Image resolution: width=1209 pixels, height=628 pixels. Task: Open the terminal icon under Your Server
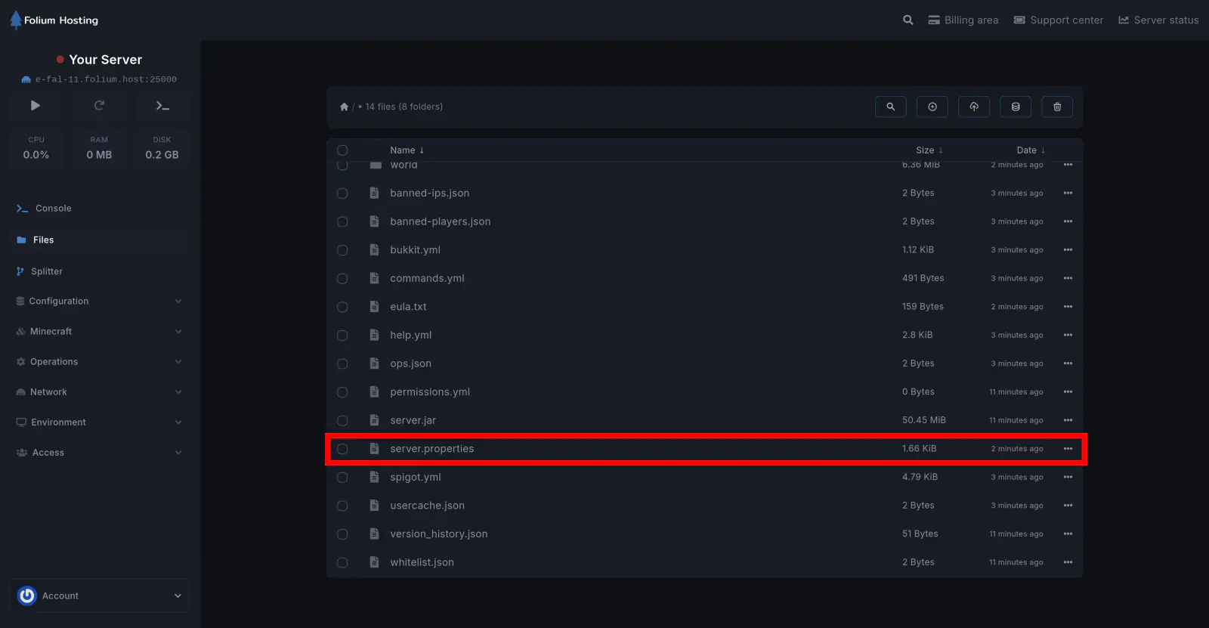coord(162,106)
